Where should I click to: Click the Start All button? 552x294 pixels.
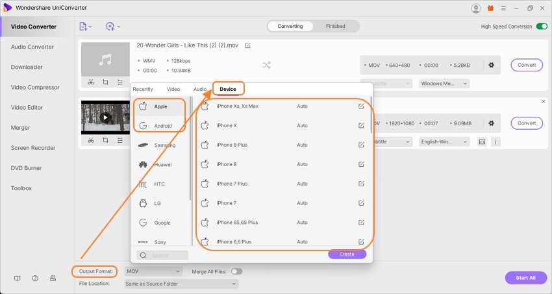click(525, 278)
